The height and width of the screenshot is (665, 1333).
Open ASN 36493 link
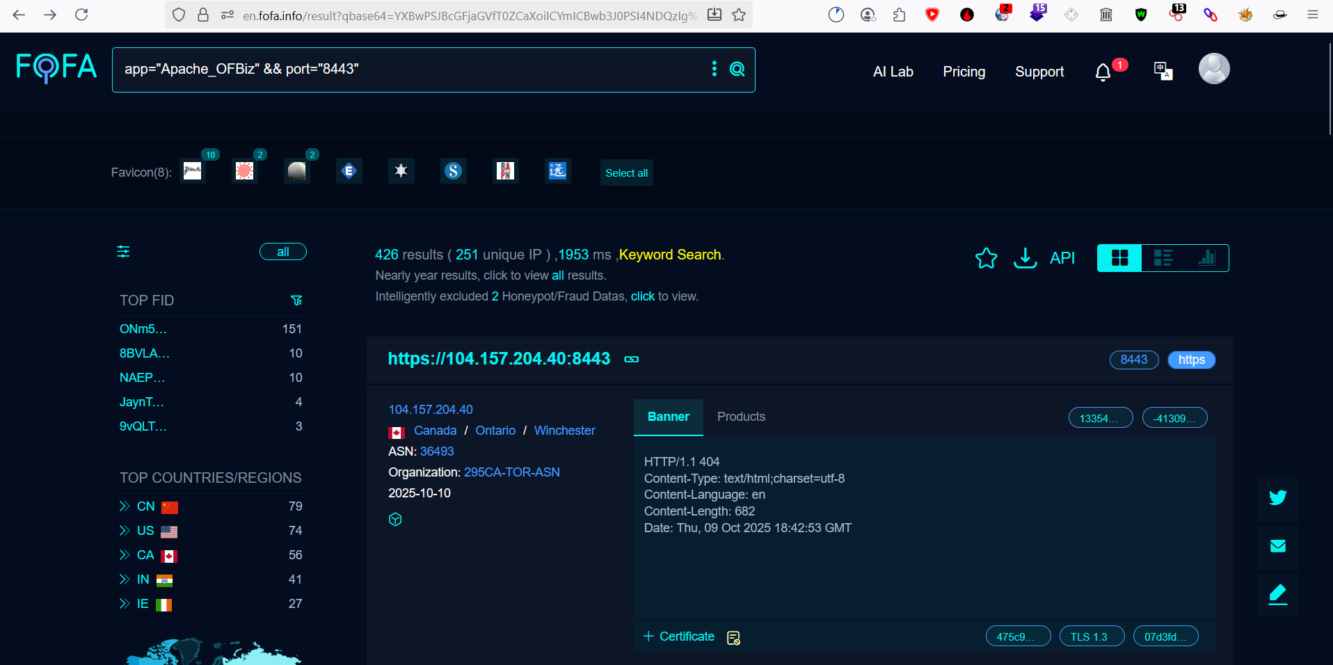click(437, 451)
